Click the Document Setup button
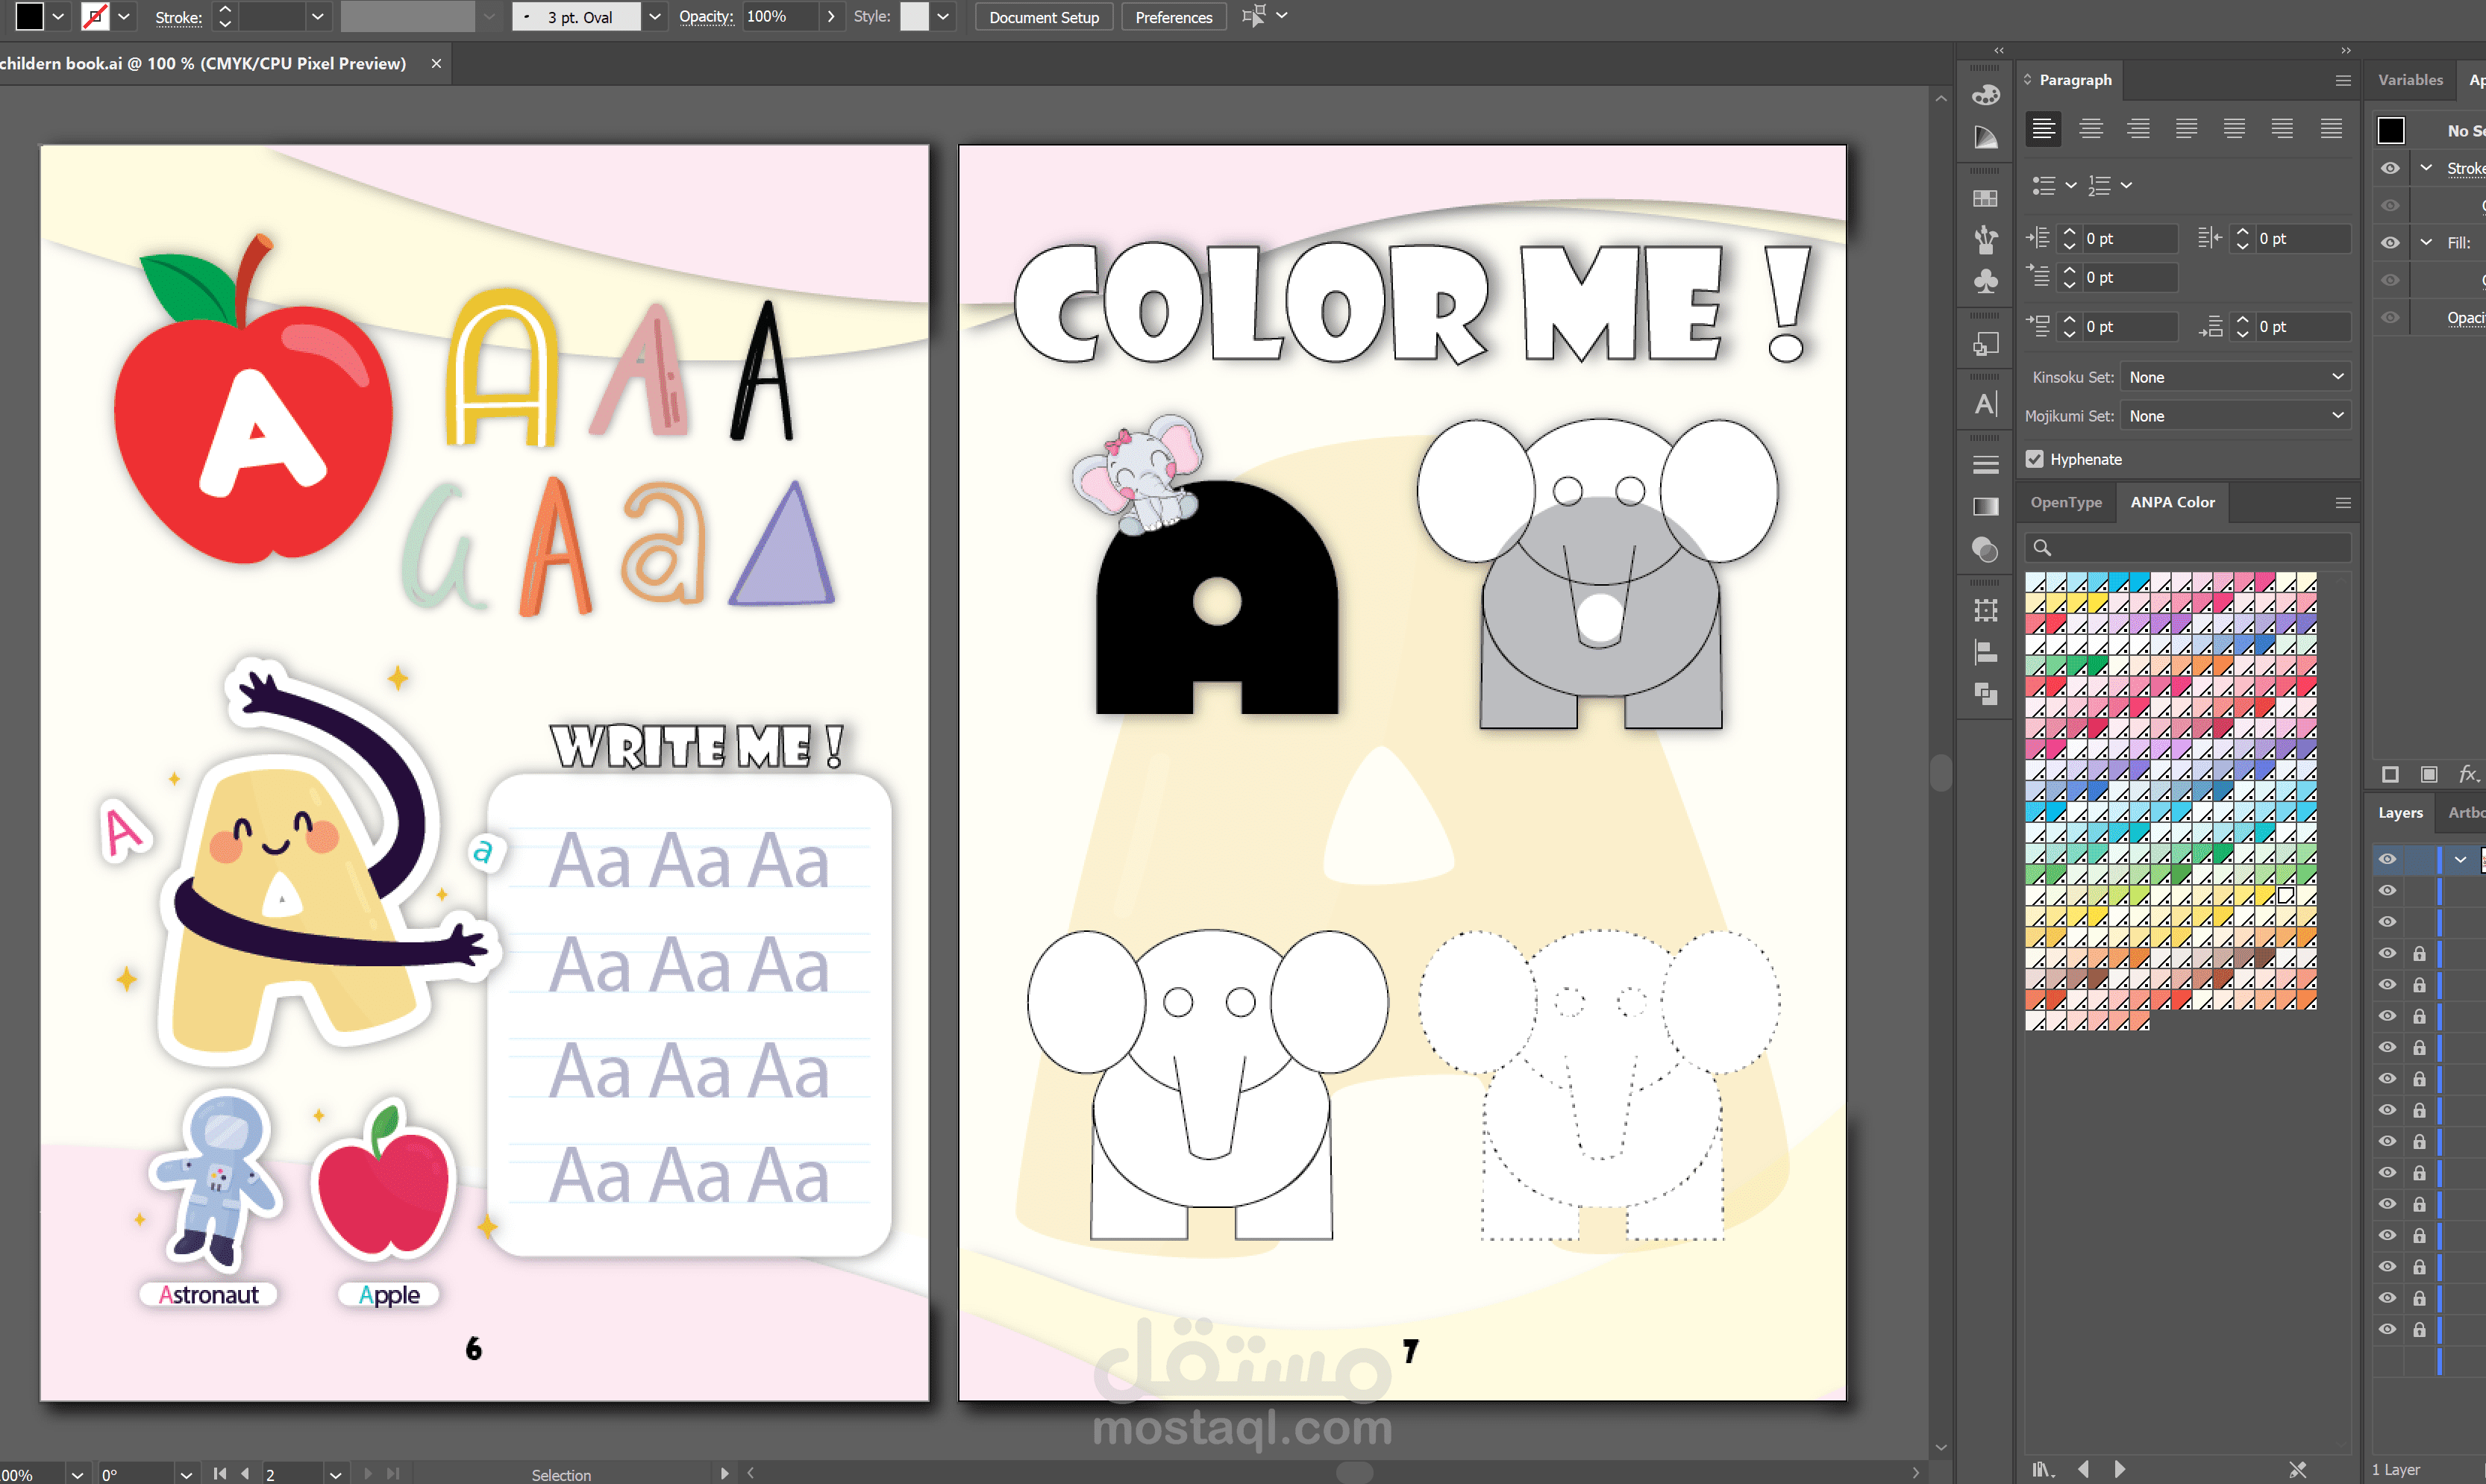This screenshot has height=1484, width=2486. [x=1043, y=17]
